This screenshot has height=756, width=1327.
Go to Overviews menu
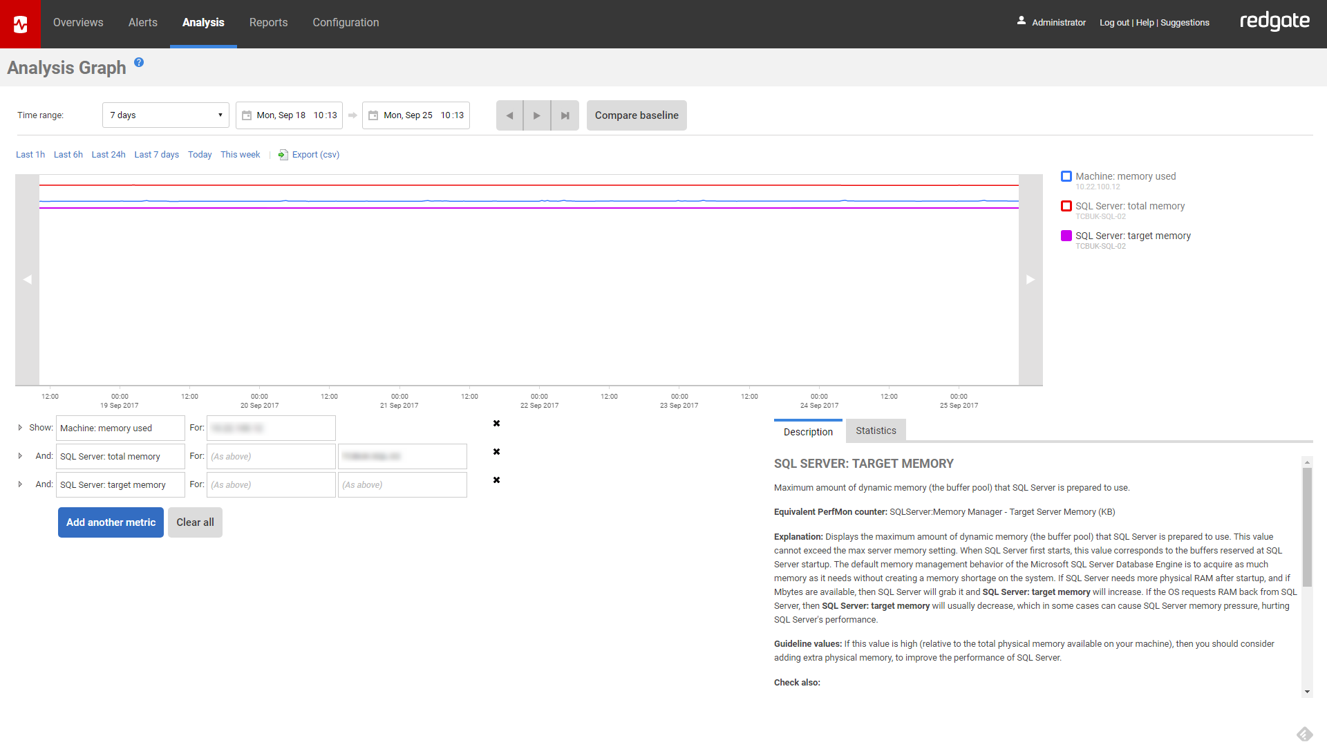[x=78, y=23]
